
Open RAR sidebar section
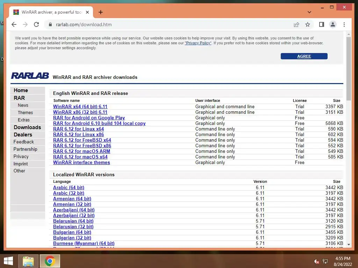coord(19,98)
